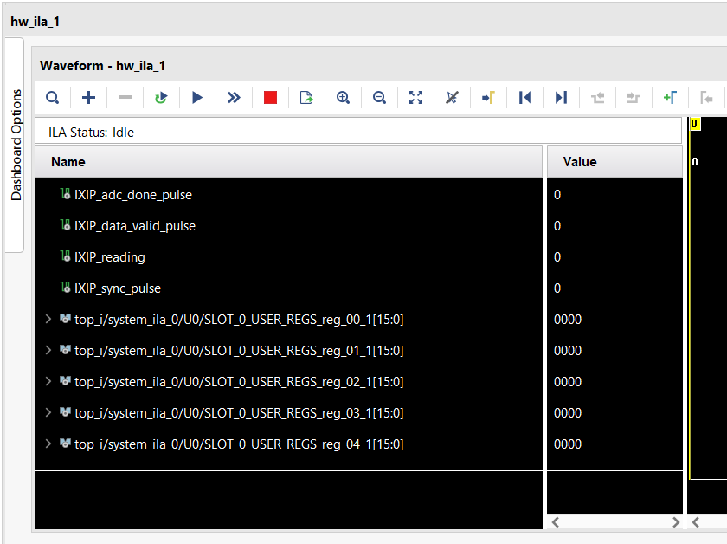Click the Value column header
Image resolution: width=727 pixels, height=544 pixels.
(x=580, y=161)
